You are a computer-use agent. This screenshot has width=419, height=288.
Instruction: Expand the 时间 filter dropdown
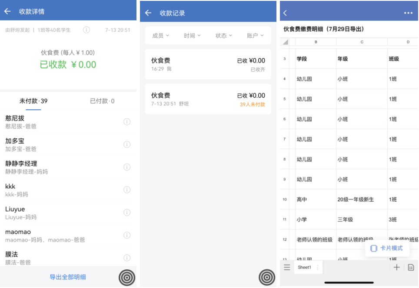(x=192, y=36)
